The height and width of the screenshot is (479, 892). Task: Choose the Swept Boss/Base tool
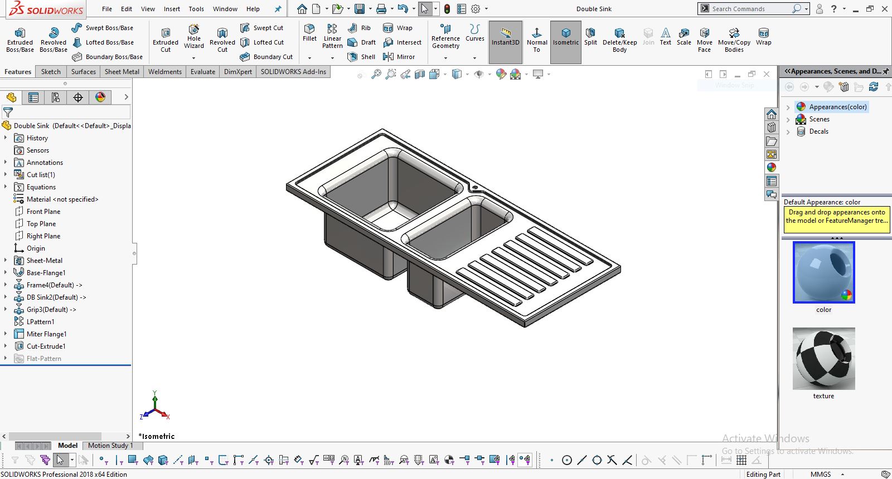(103, 28)
